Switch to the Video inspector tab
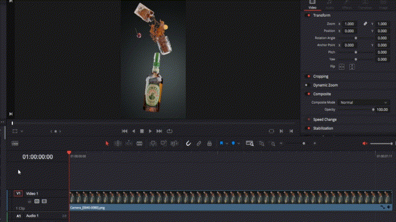The height and width of the screenshot is (222, 396). [x=313, y=4]
